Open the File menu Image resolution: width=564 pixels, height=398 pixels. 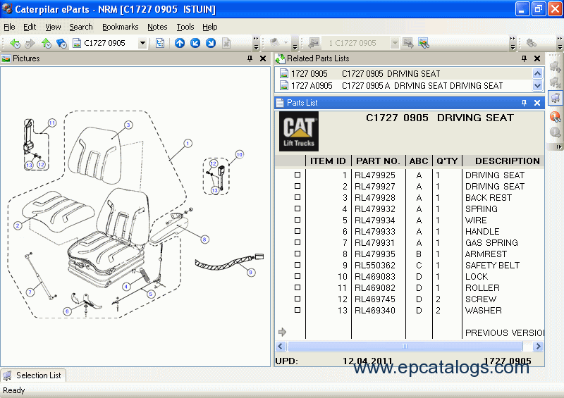(9, 27)
